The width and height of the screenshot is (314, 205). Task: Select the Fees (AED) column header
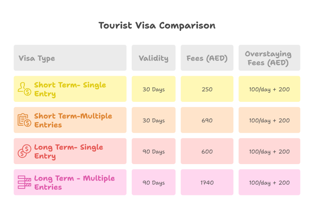pos(207,58)
